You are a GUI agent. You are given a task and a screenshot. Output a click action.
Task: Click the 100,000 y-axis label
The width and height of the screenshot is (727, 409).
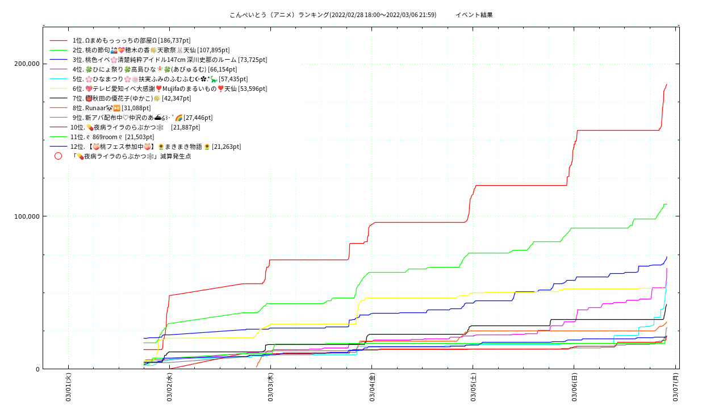click(26, 216)
